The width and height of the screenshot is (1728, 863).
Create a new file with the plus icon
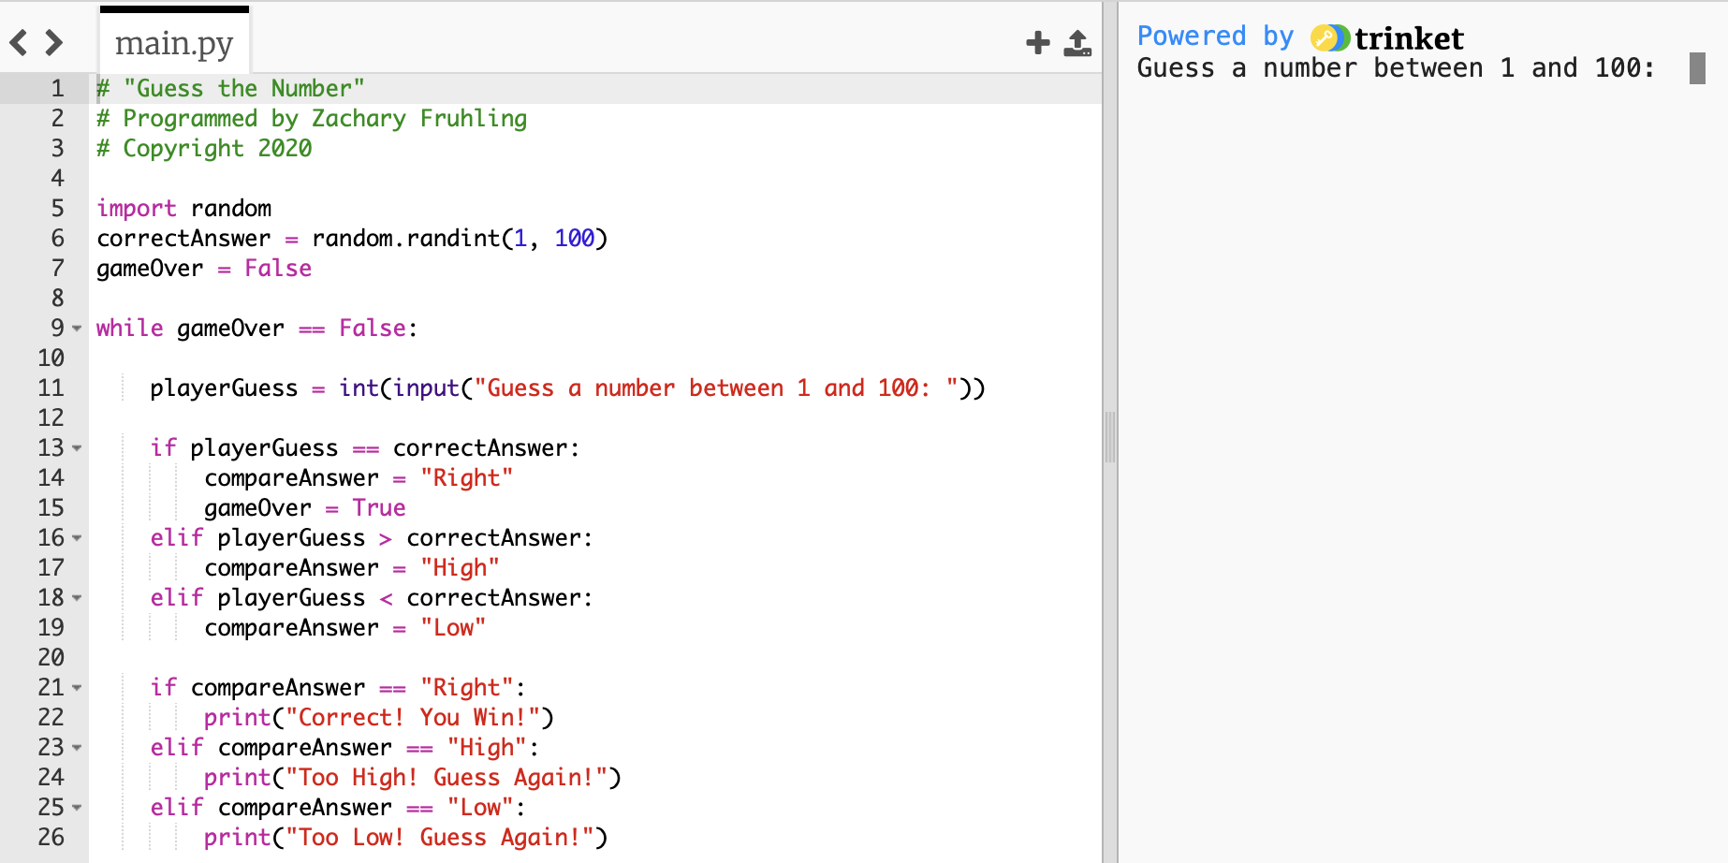coord(1037,42)
